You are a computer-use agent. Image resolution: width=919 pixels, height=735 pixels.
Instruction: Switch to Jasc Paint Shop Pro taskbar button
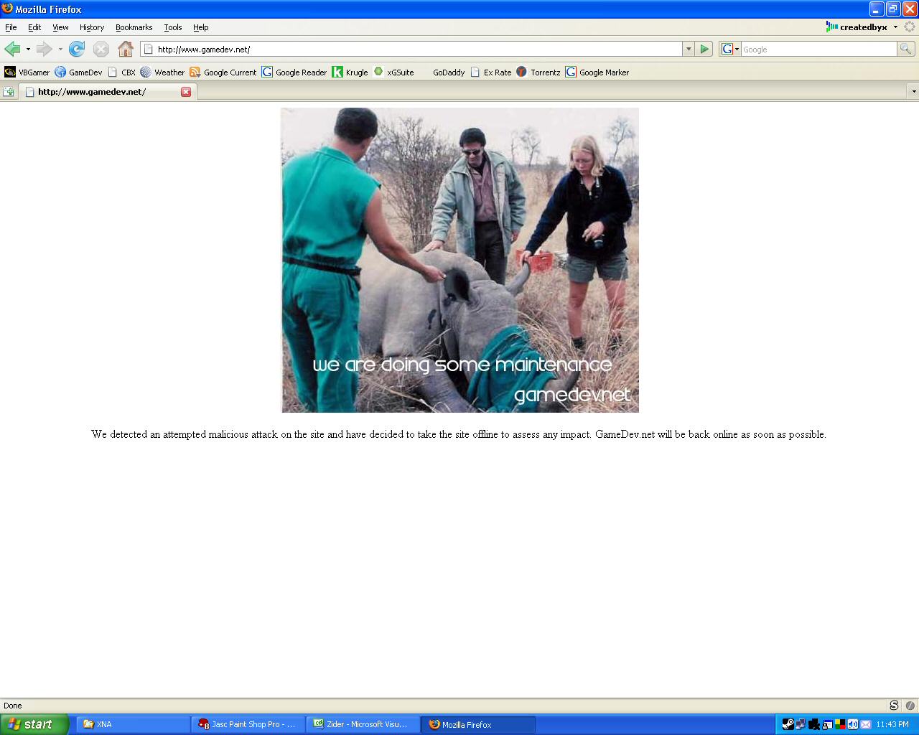pyautogui.click(x=248, y=724)
